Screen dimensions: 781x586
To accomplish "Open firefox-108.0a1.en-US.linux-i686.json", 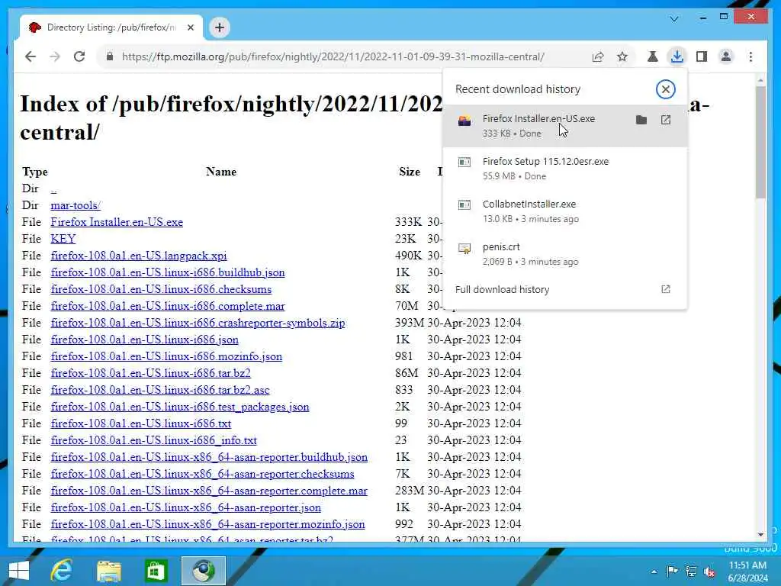I will 144,340.
